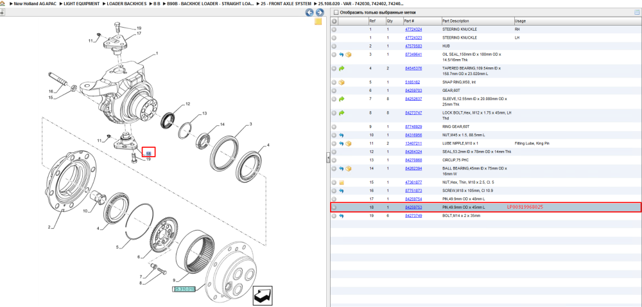Screen dimensions: 642x307
Task: Open breadcrumb '25.108.020 - VAR - 742030...'
Action: 361,3
